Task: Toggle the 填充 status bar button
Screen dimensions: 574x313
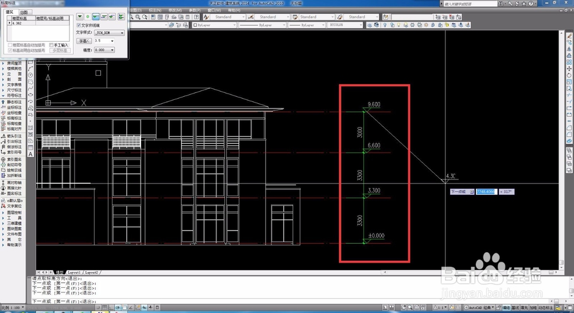Action: pyautogui.click(x=524, y=308)
